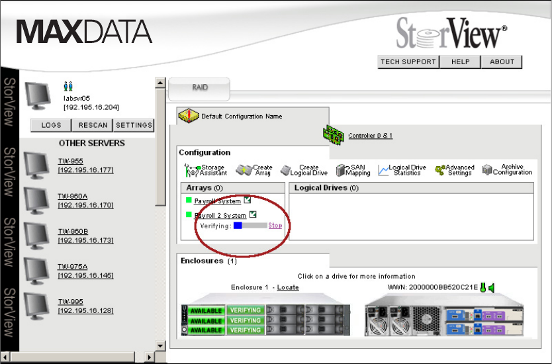Click the TW-960A server monitor icon
This screenshot has height=364, width=552.
click(36, 201)
